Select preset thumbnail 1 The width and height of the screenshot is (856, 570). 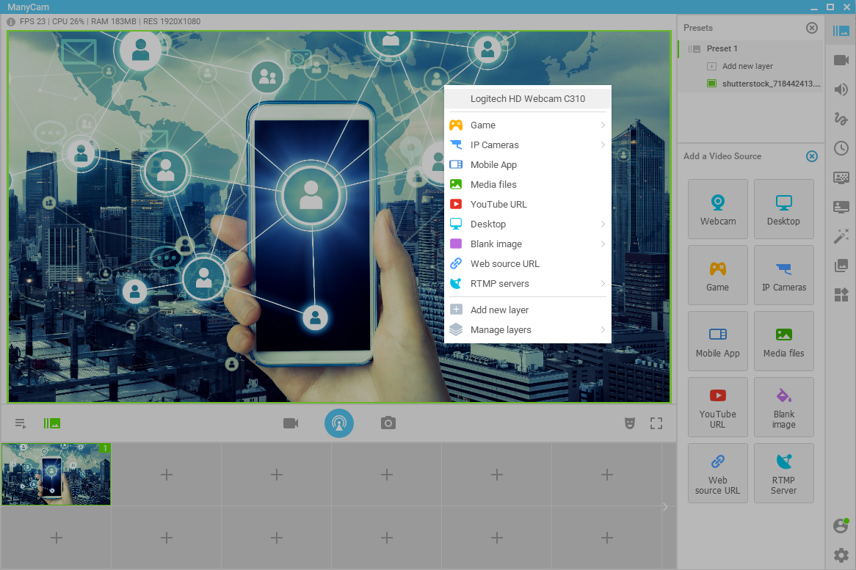tap(57, 474)
